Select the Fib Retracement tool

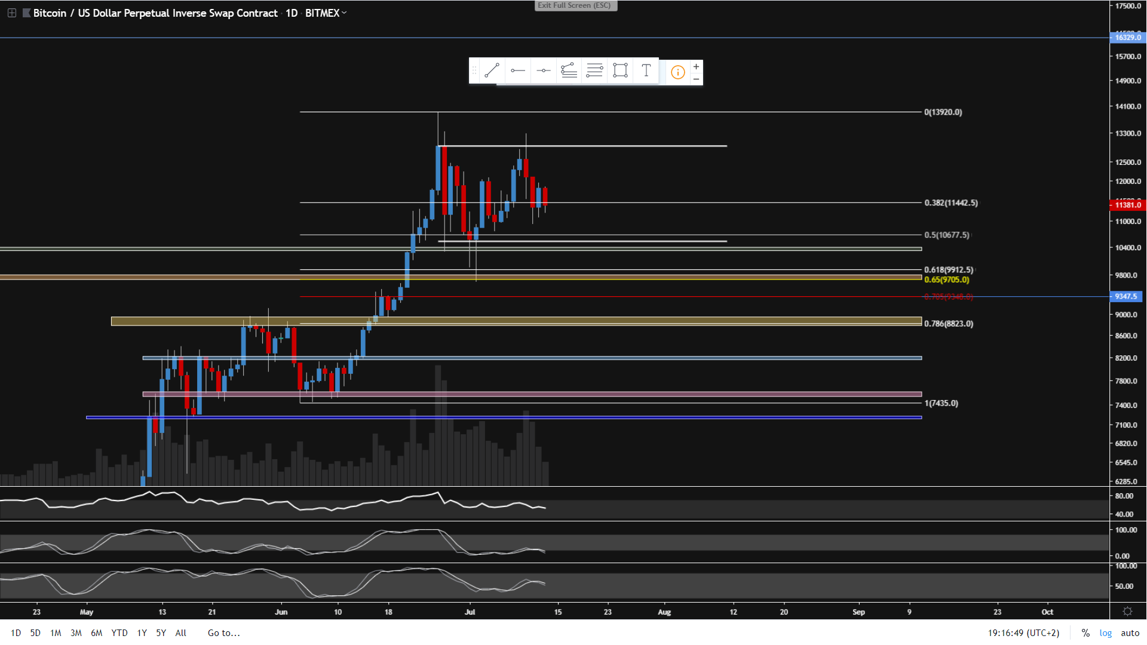pyautogui.click(x=594, y=71)
